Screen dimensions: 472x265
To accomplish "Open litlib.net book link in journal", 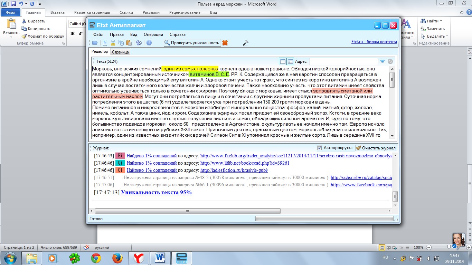I will (x=245, y=163).
